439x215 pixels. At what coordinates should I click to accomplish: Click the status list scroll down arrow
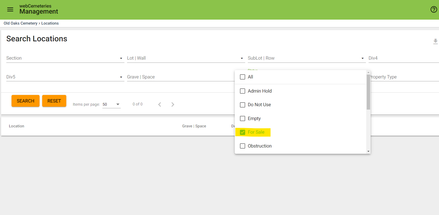(x=368, y=151)
